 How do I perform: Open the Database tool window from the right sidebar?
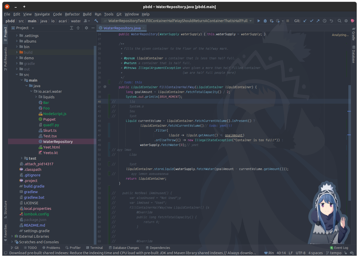tap(354, 54)
